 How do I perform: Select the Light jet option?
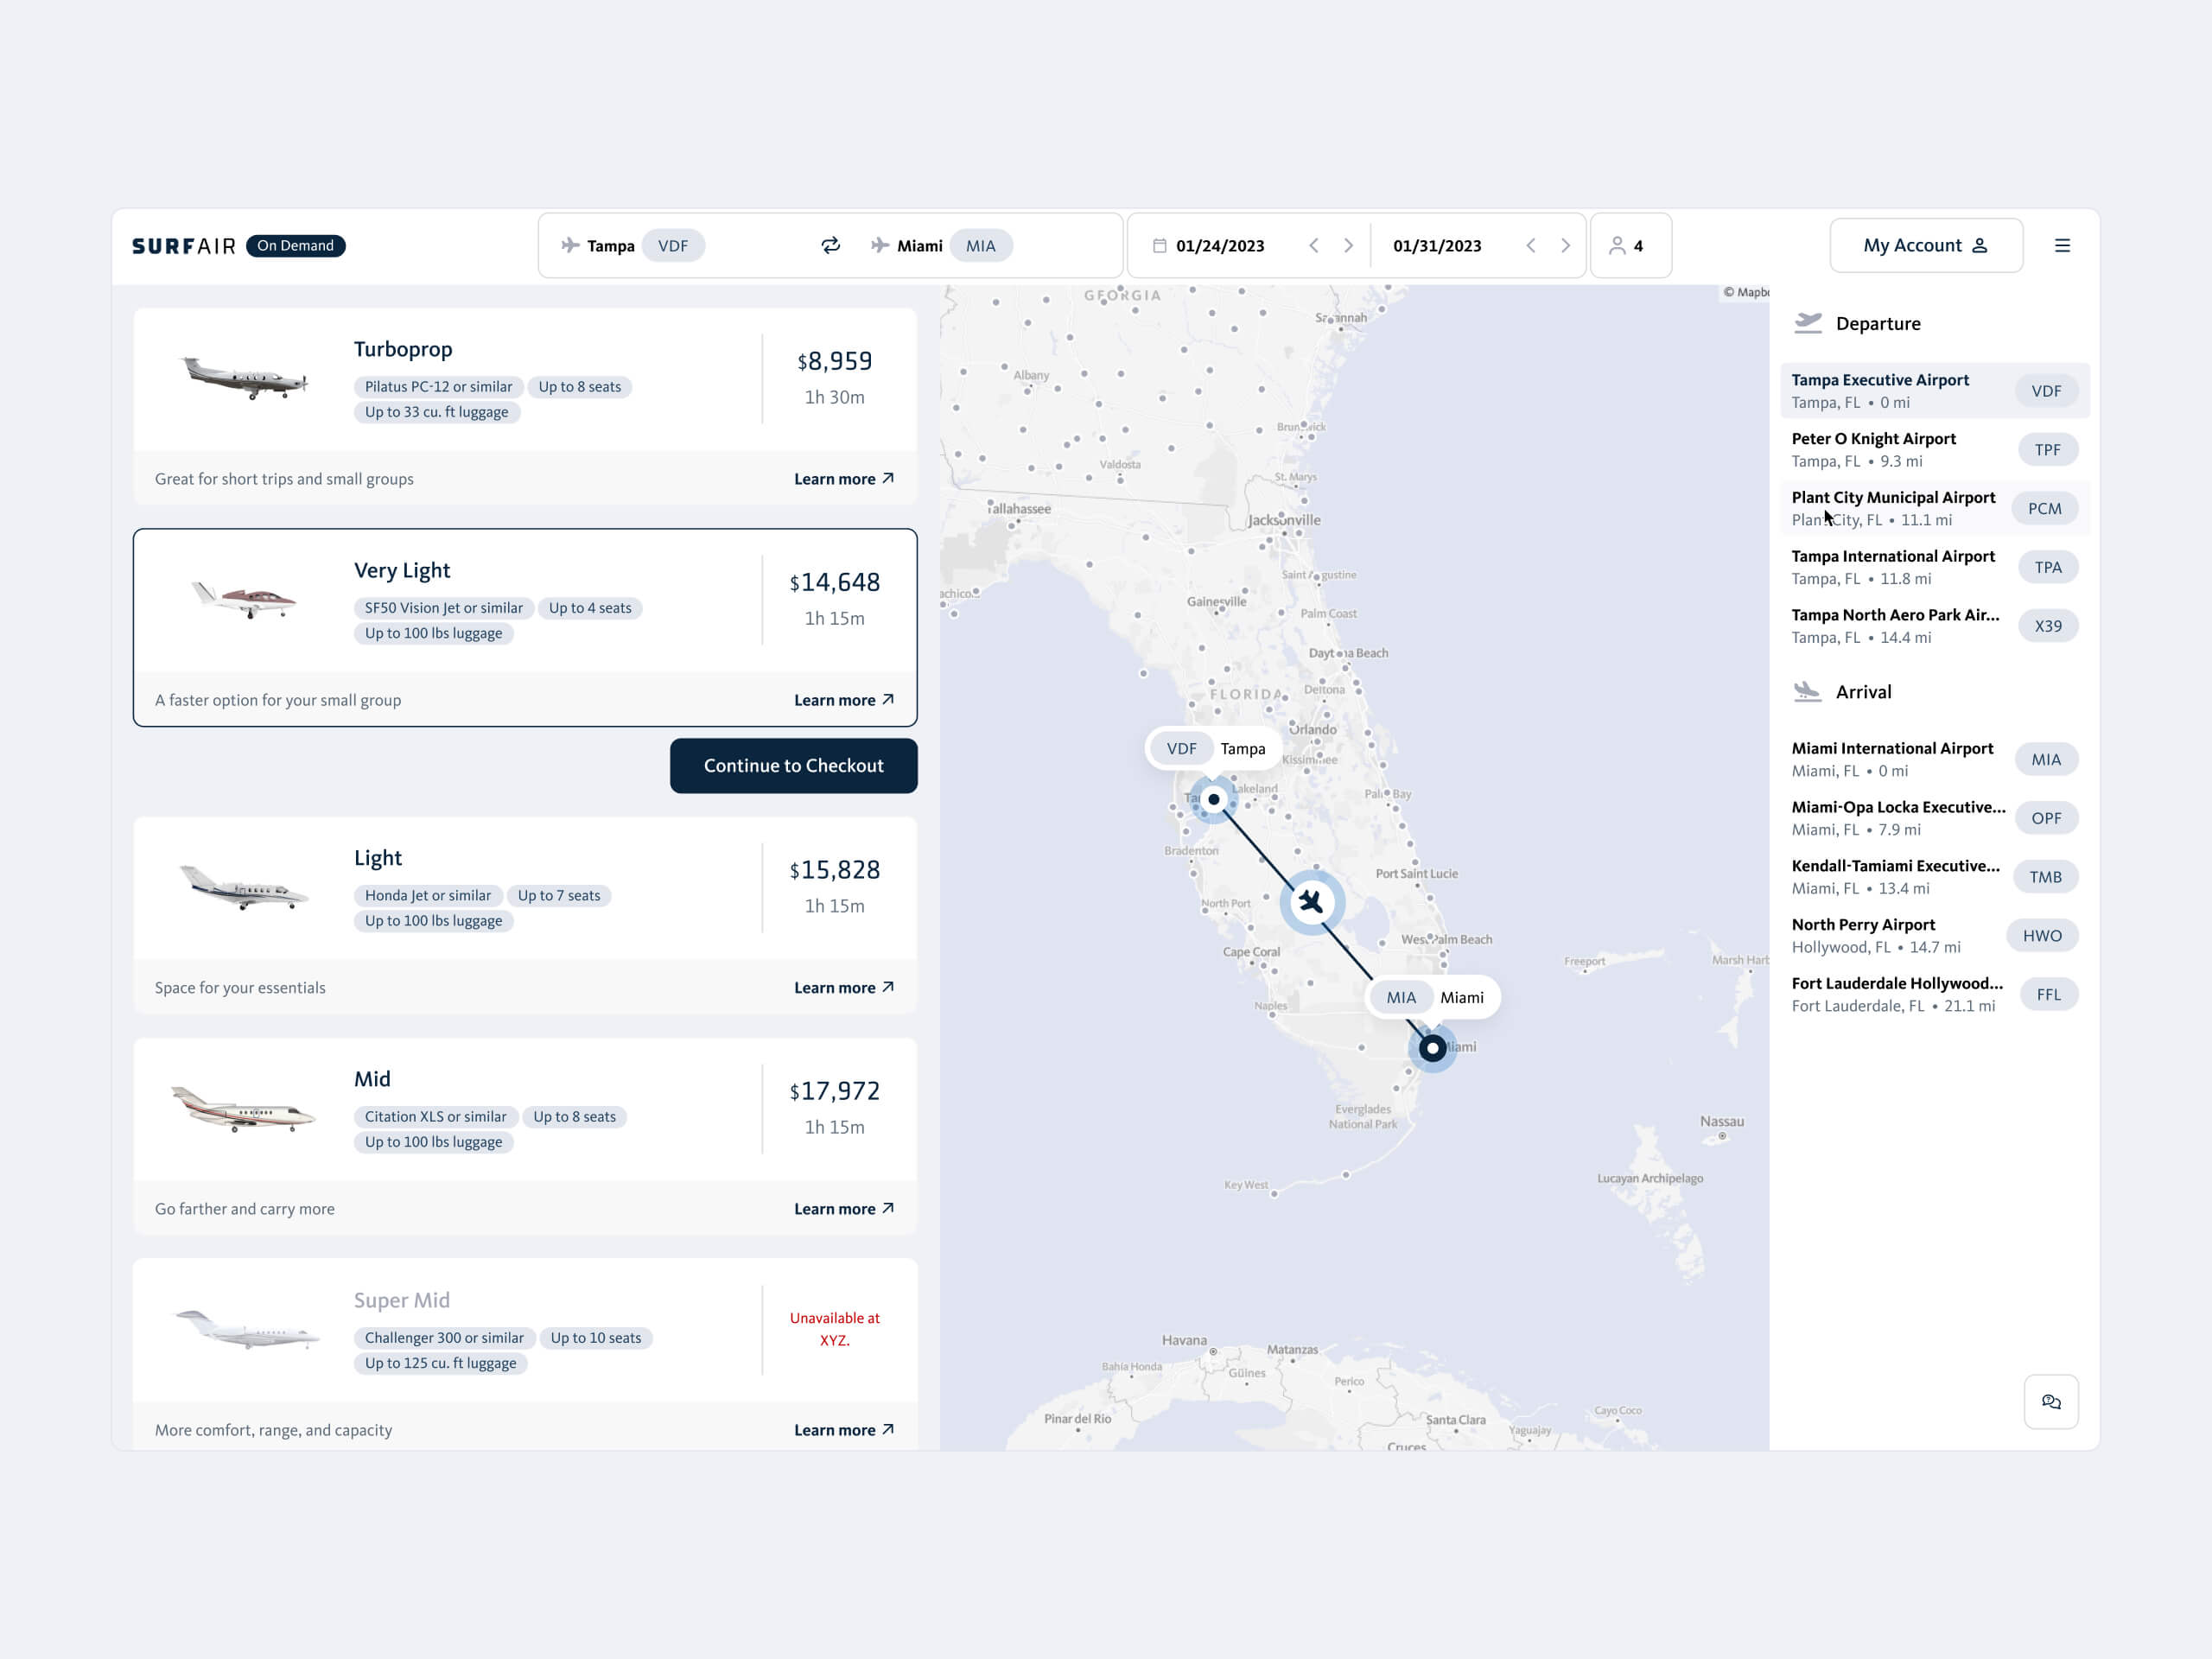(525, 888)
